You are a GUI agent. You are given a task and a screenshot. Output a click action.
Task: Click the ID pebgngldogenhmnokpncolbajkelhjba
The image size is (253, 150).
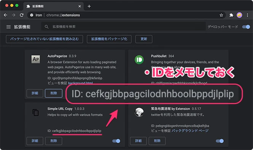(x=180, y=126)
